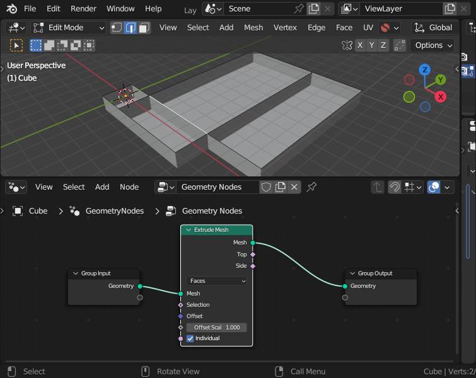
Task: Click the Y axis gizmo handle
Action: pyautogui.click(x=440, y=80)
